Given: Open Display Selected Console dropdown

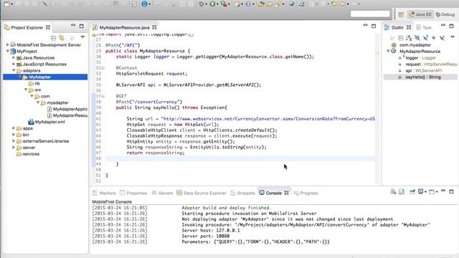Looking at the screenshot, I should point(425,192).
